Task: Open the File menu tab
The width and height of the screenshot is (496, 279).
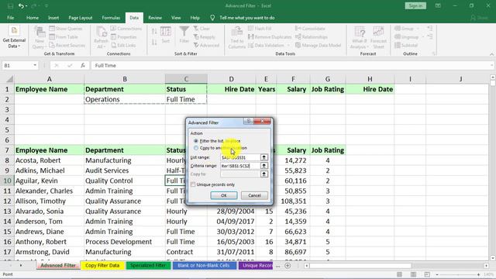Action: pyautogui.click(x=10, y=18)
